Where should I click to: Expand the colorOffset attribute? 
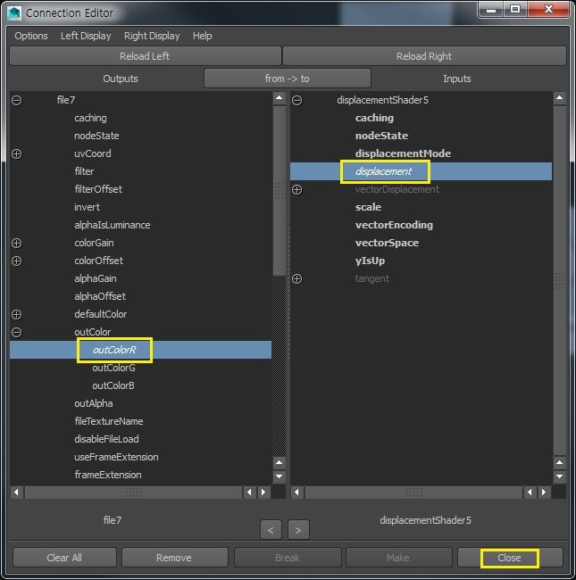[x=17, y=261]
